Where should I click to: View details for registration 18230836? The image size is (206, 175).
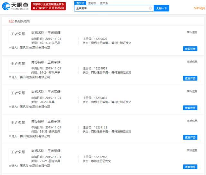pyautogui.click(x=190, y=108)
